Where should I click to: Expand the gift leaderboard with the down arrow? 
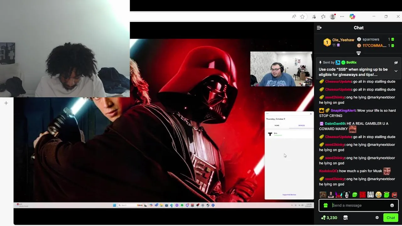[x=359, y=53]
